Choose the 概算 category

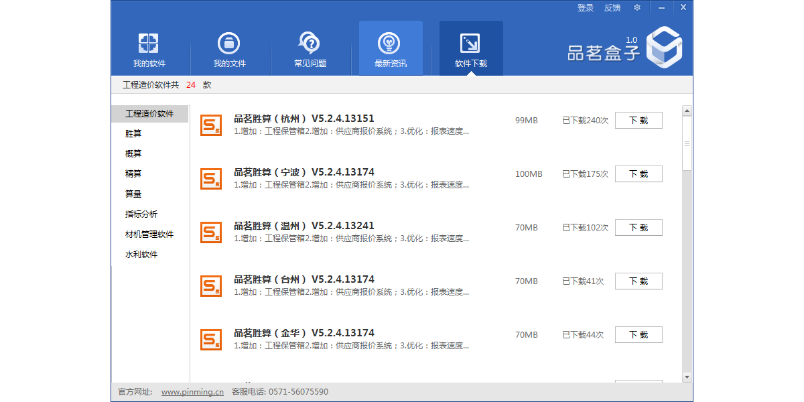(x=133, y=154)
